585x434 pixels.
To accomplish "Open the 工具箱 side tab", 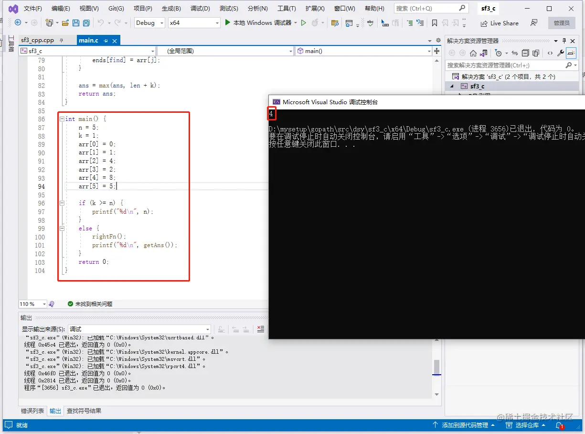I will coord(11,43).
